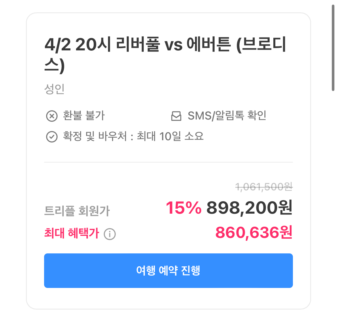The image size is (337, 332).
Task: Click the pink 15% discount rate
Action: pyautogui.click(x=183, y=208)
